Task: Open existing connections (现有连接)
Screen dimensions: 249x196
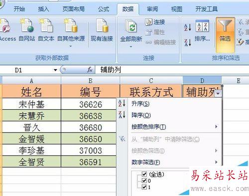Action: [x=102, y=30]
